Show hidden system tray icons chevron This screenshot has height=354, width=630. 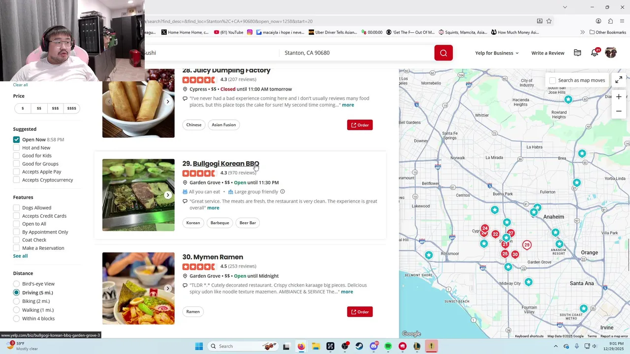coord(556,346)
